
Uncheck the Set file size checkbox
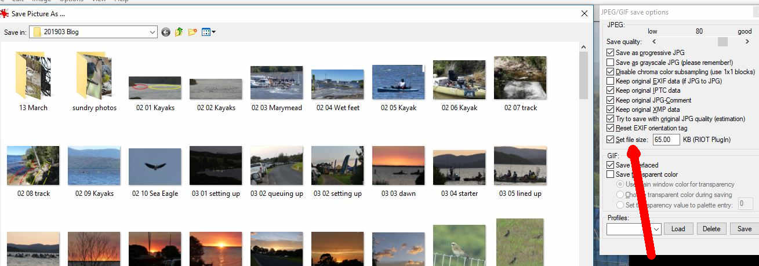(610, 140)
